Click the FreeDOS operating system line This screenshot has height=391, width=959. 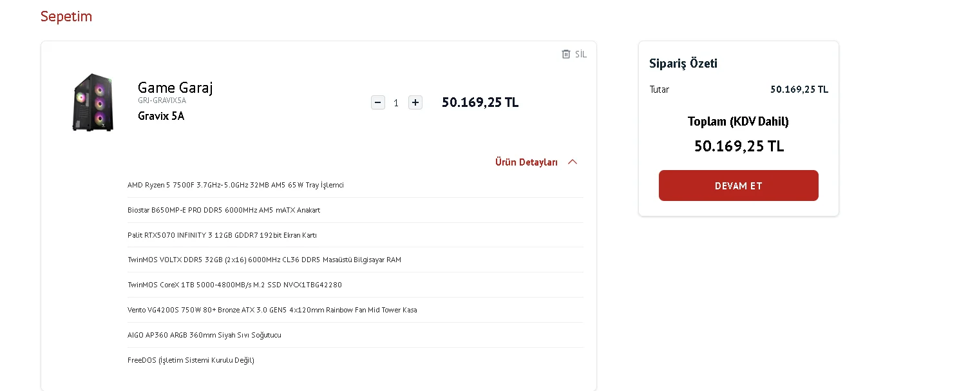[x=191, y=360]
